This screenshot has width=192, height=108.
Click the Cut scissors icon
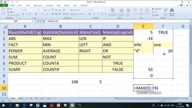8,9
